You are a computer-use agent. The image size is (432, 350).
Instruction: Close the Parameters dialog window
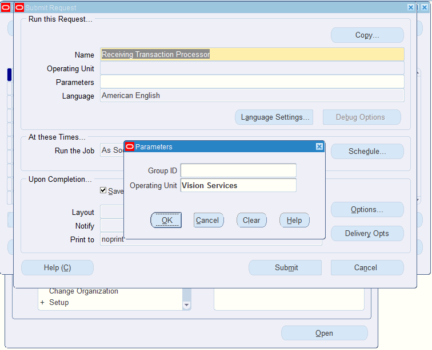click(x=319, y=146)
